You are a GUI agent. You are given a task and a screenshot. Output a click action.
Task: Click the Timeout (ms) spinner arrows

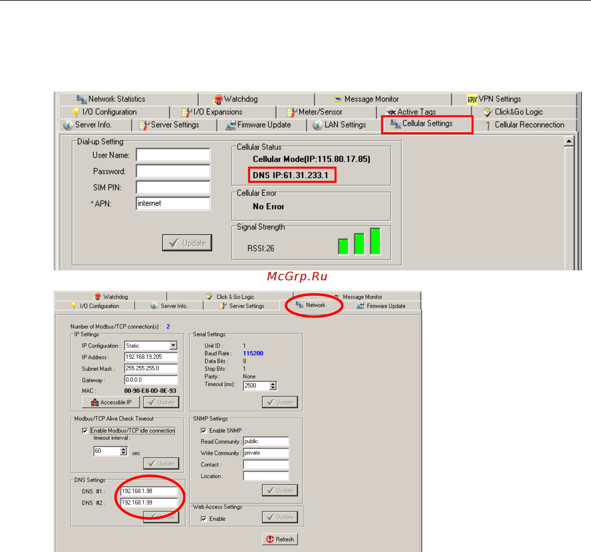pyautogui.click(x=273, y=386)
